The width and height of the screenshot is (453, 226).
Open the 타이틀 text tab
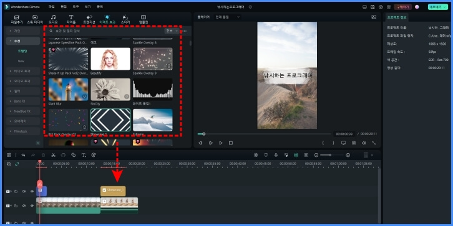(x=71, y=19)
